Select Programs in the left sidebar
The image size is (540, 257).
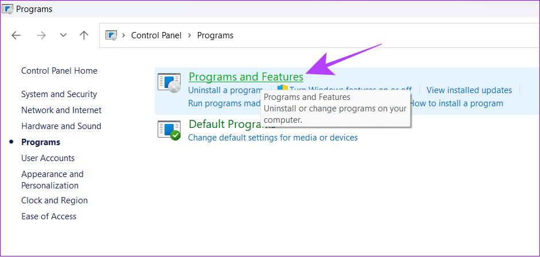[x=41, y=142]
